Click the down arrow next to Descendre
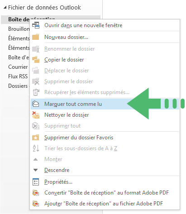186x214 pixels. (x=35, y=170)
